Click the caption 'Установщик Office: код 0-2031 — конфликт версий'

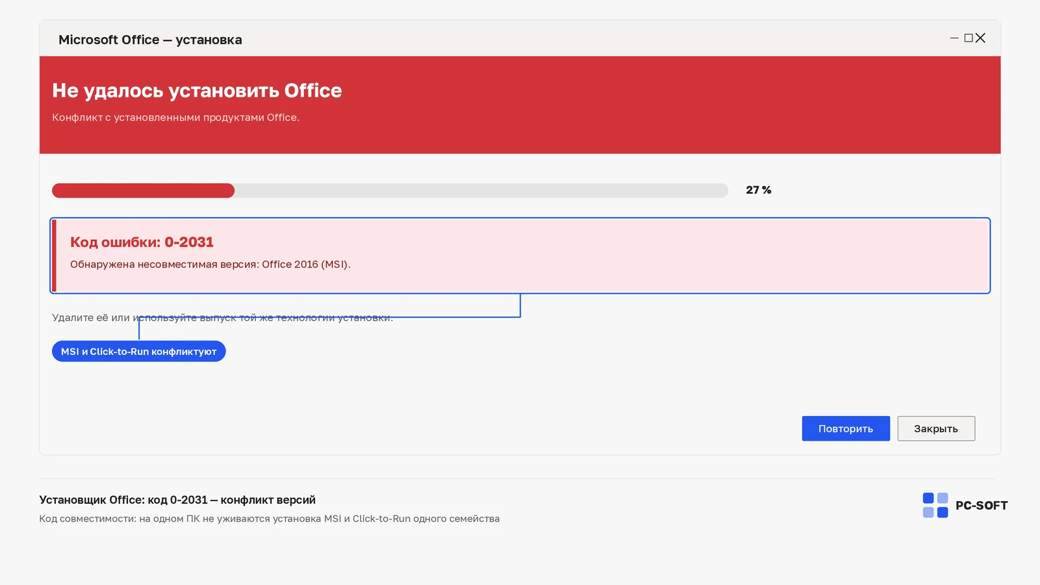177,500
